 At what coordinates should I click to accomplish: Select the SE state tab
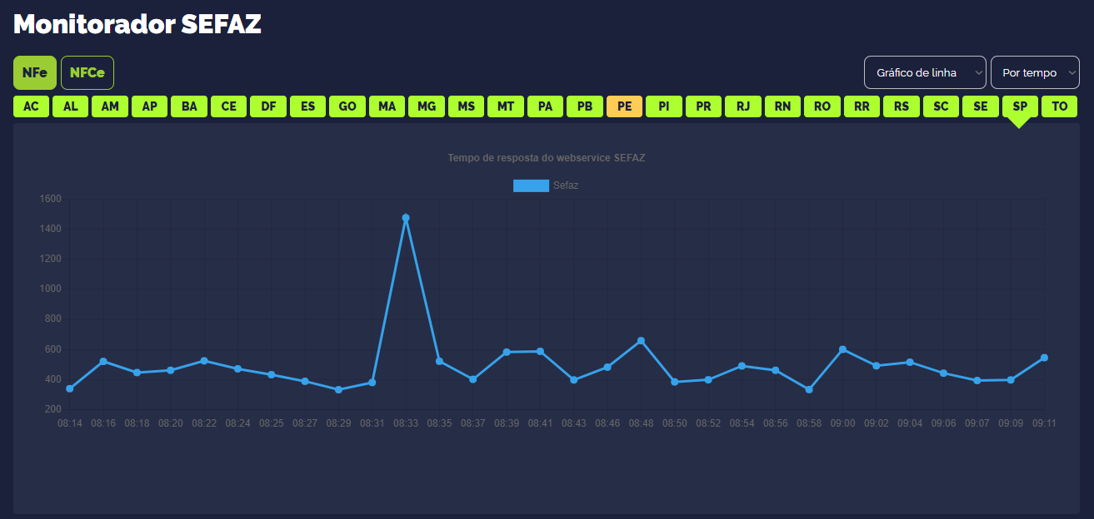tap(981, 106)
